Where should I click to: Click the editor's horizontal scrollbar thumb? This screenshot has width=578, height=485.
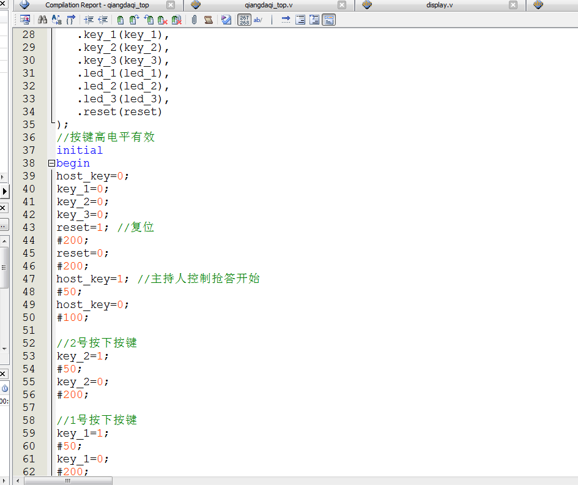pyautogui.click(x=67, y=481)
